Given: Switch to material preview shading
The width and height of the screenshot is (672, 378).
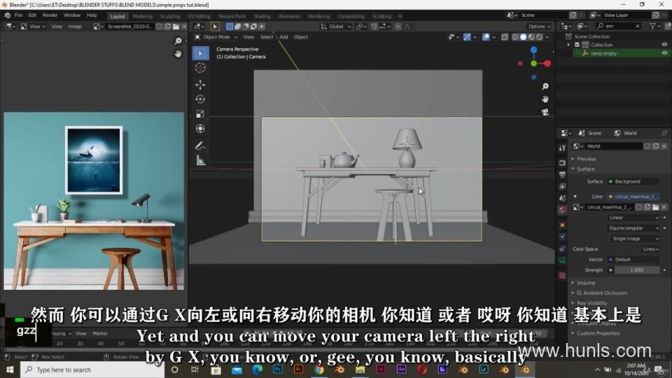Looking at the screenshot, I should point(531,37).
